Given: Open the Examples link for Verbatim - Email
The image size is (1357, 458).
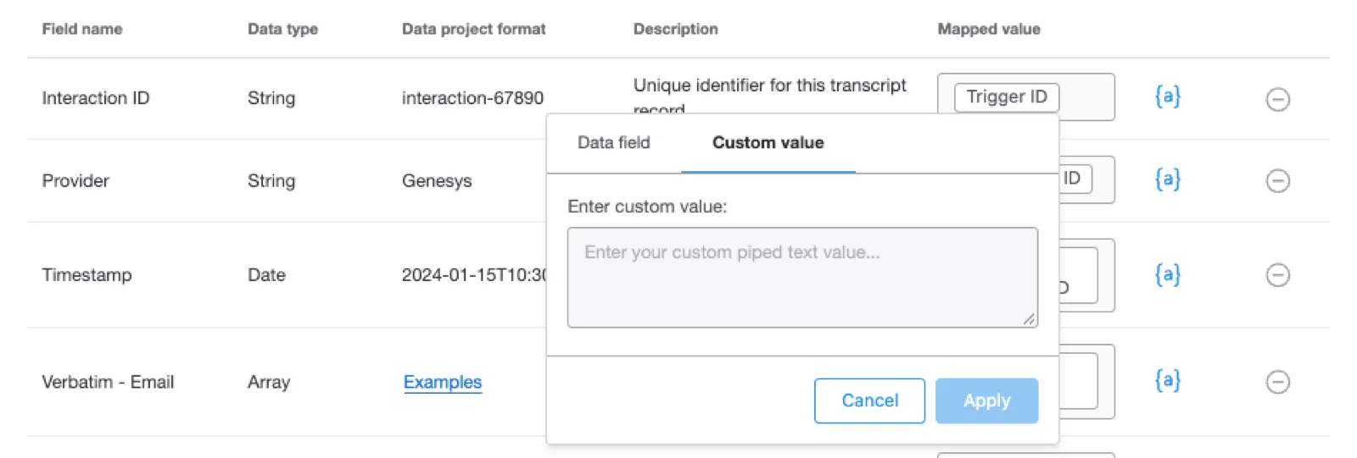Looking at the screenshot, I should [443, 383].
